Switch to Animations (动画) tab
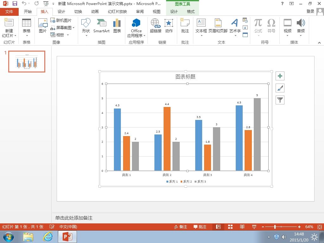Screen dimensions: 324x243 [x=95, y=12]
